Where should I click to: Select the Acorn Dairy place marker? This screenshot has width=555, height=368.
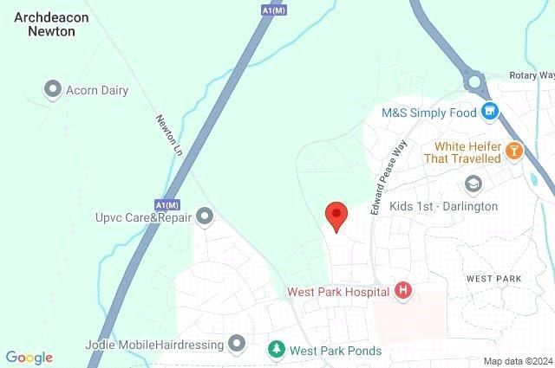tap(53, 90)
